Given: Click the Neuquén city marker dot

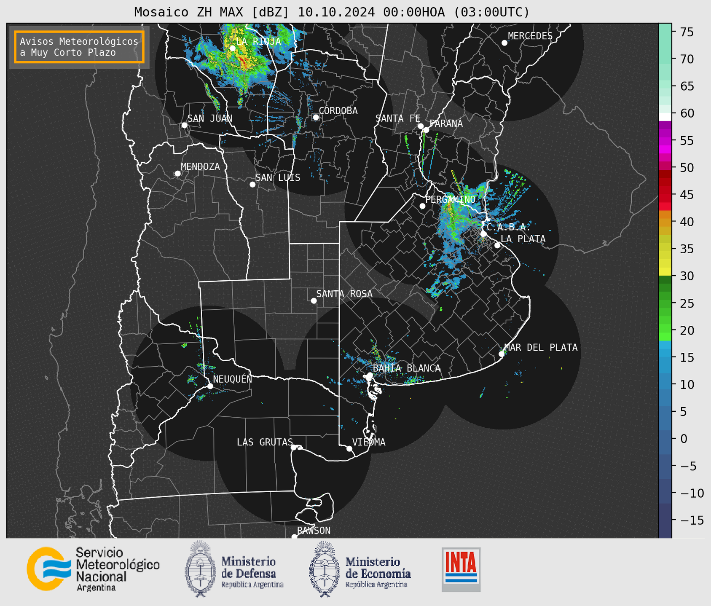Looking at the screenshot, I should 210,386.
